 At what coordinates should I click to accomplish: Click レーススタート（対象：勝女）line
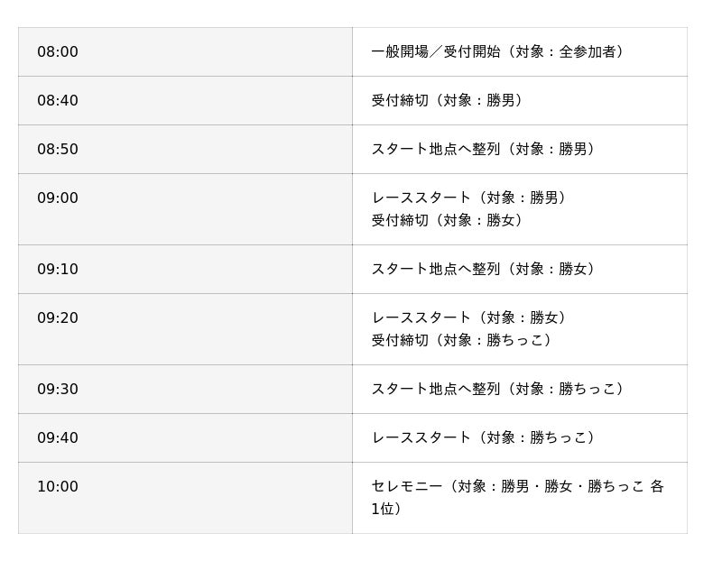click(x=471, y=318)
